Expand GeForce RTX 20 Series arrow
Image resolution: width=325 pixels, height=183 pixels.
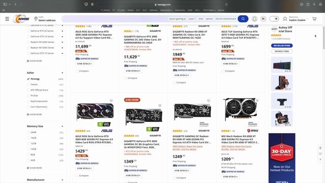click(x=62, y=31)
